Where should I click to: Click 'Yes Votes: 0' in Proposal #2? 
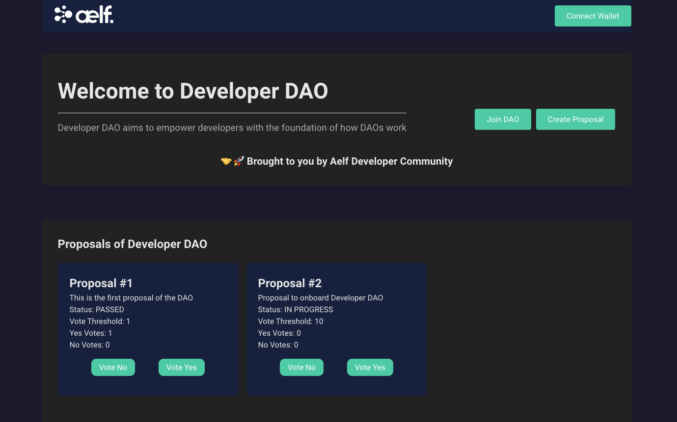pos(279,333)
